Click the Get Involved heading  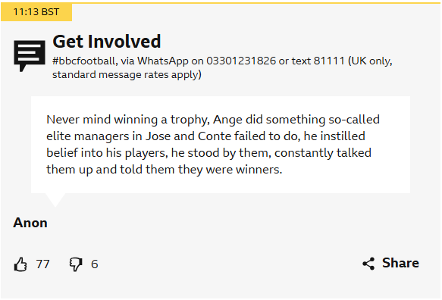pos(107,42)
